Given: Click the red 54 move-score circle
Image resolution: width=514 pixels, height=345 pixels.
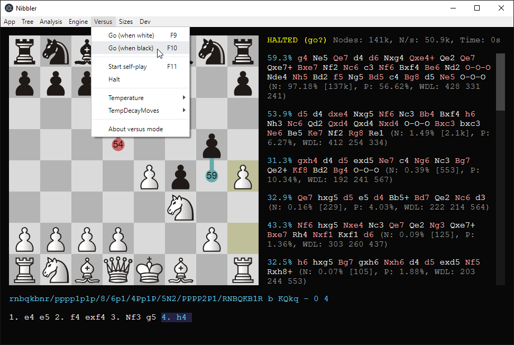Looking at the screenshot, I should [118, 144].
